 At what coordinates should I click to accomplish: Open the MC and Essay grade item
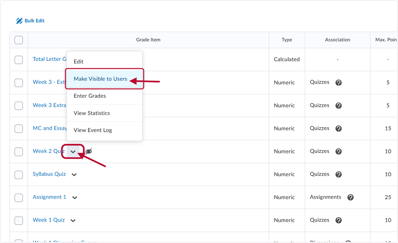(50, 128)
